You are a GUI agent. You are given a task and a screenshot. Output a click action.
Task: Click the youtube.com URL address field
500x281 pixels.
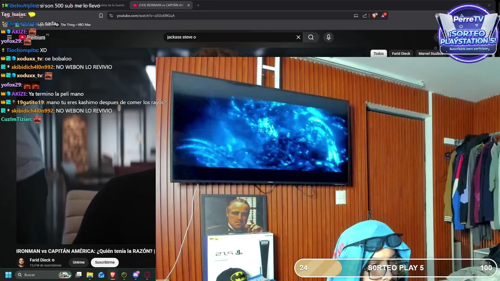[x=146, y=16]
